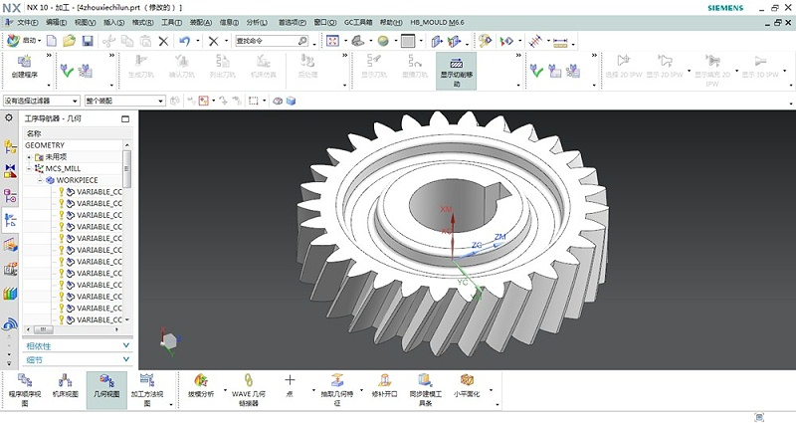Screen dimensions: 796x423
Task: Toggle 显示切削移动 show cutting moves
Action: pos(457,71)
